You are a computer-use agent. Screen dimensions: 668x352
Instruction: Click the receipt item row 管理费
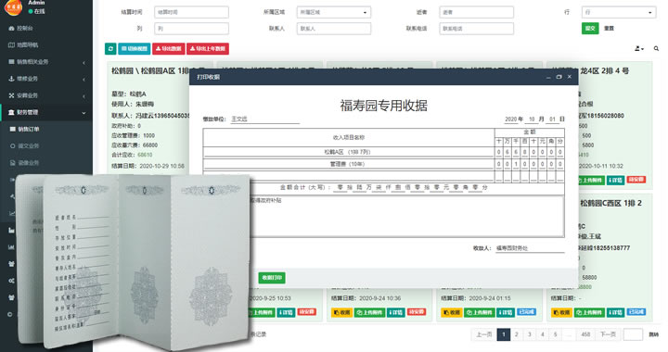[x=349, y=164]
